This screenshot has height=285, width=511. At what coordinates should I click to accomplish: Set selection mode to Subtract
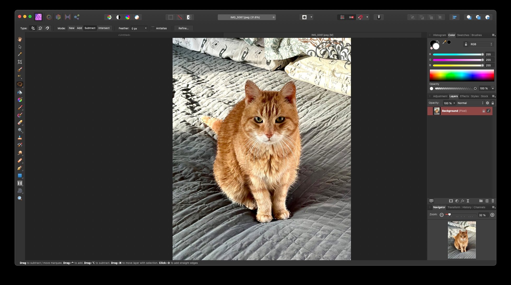[x=90, y=28]
